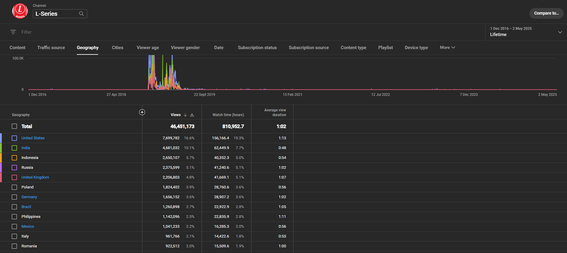Sort by the Views column header
The height and width of the screenshot is (253, 567).
[x=176, y=115]
